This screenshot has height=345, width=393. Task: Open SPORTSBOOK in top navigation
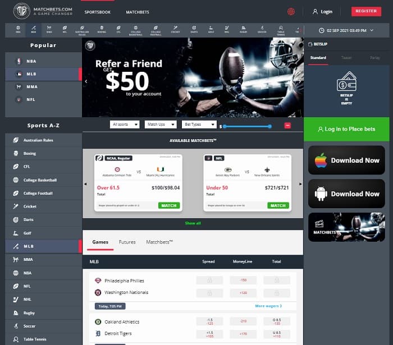coord(98,12)
